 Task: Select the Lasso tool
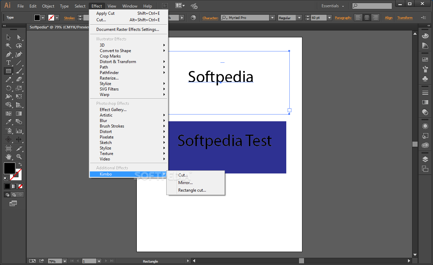pos(19,46)
